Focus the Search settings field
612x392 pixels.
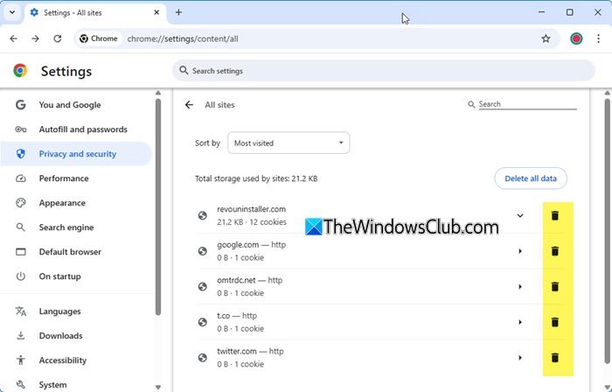[384, 71]
